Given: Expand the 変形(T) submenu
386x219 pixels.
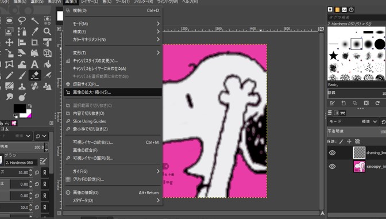Looking at the screenshot, I should pos(113,53).
